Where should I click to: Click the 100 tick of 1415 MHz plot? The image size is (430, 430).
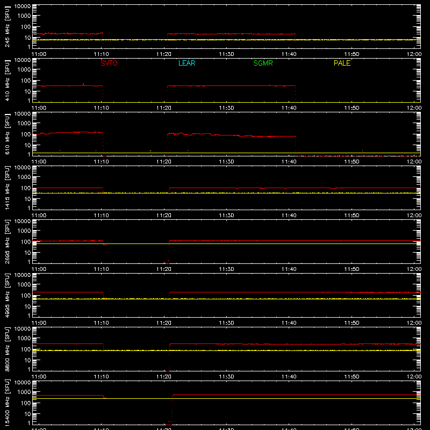pyautogui.click(x=26, y=188)
